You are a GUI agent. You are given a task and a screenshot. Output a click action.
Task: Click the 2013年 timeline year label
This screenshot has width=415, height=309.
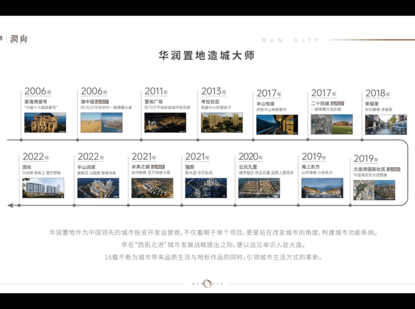tap(214, 92)
